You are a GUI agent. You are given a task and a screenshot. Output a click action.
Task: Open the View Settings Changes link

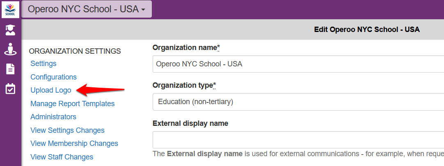tap(67, 130)
